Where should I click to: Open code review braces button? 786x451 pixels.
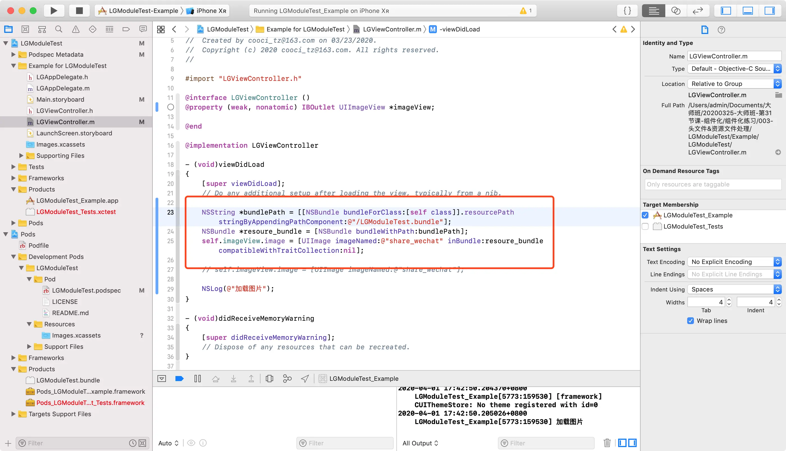[x=627, y=11]
